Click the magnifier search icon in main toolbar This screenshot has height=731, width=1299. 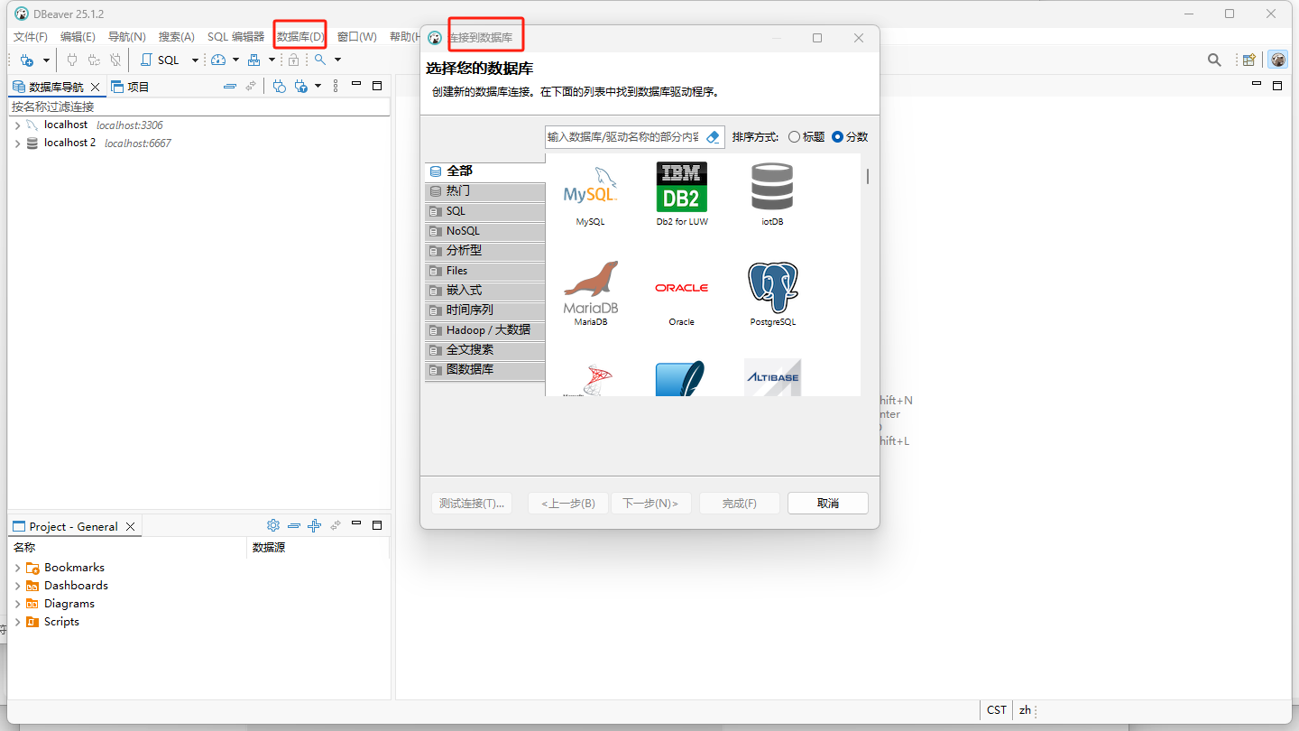[320, 60]
